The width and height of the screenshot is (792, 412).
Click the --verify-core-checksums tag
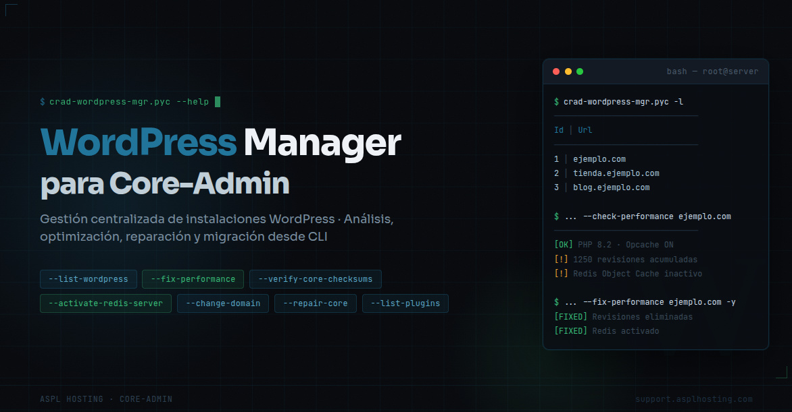coord(316,279)
